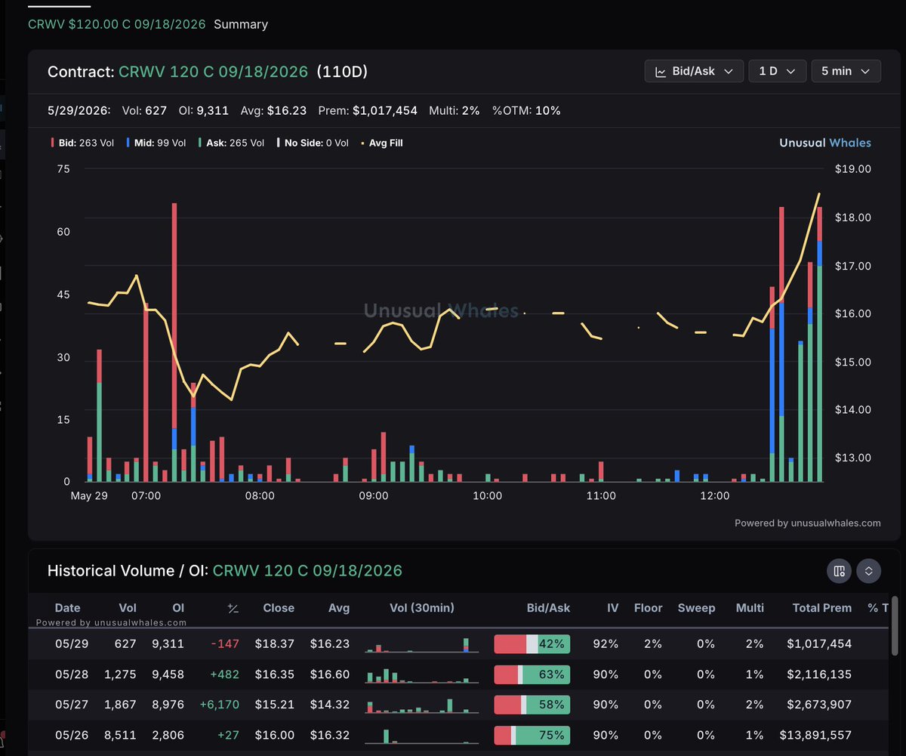Screen dimensions: 906x756
Task: Open CRWV 120 C 09/18/2026 contract link
Action: [214, 72]
